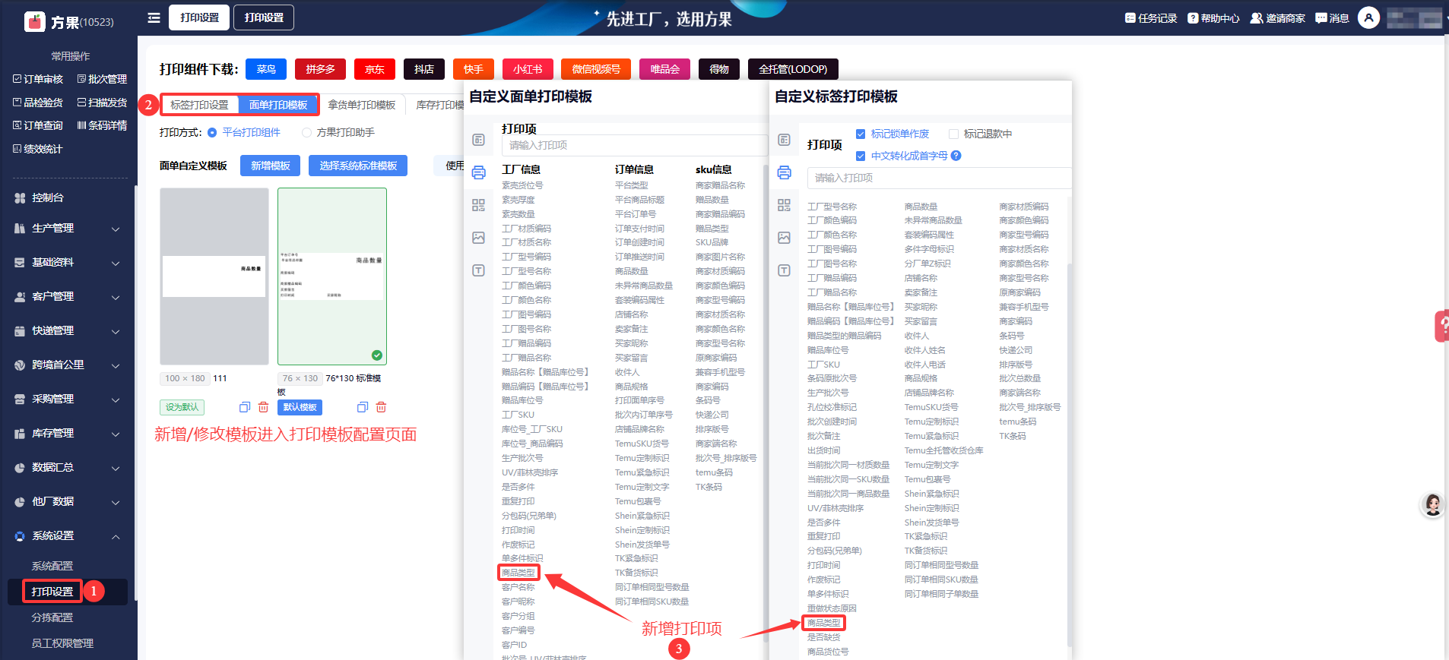Open the user avatar in the top bar
This screenshot has height=660, width=1449.
(1368, 17)
